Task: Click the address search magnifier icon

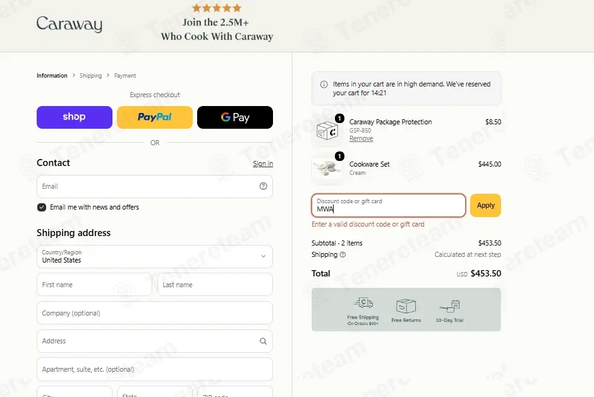Action: (x=264, y=341)
